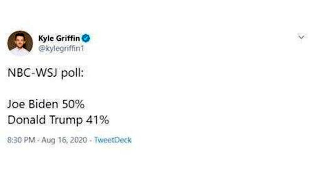Click the "Joe Biden 50%" line
The height and width of the screenshot is (178, 309).
pos(46,104)
